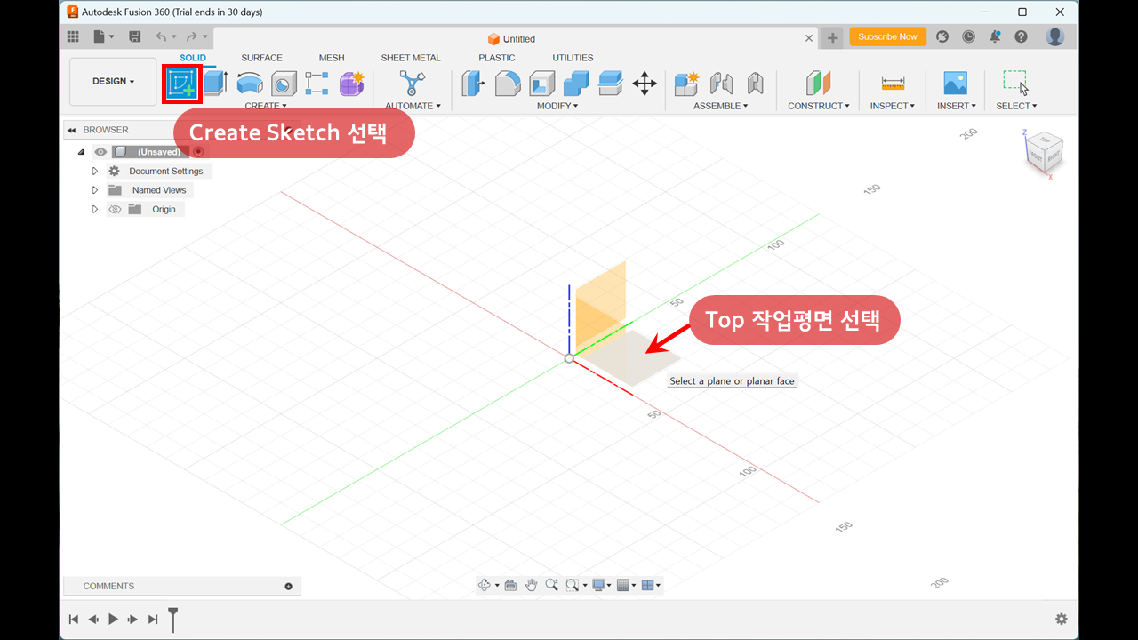Open the INSPECT dropdown menu
The width and height of the screenshot is (1138, 640).
(893, 106)
